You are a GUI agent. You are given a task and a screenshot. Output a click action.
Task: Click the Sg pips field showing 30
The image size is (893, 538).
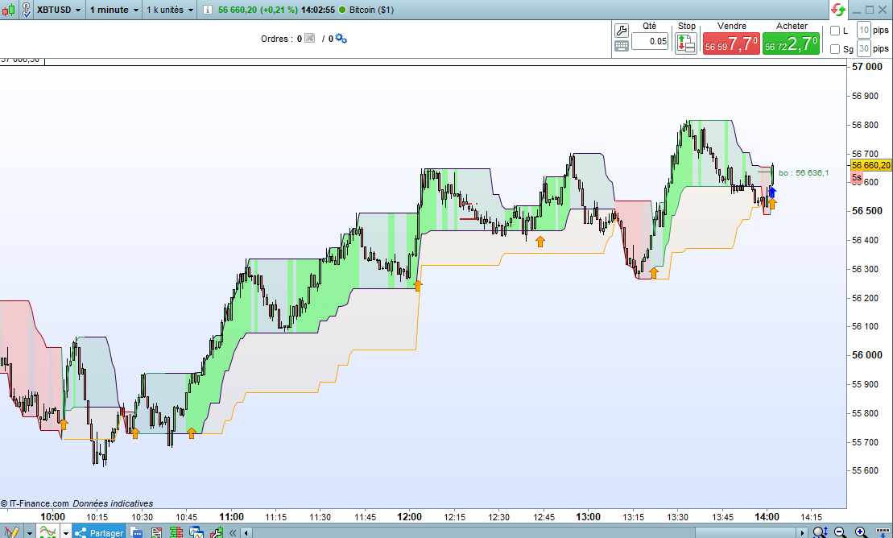[x=864, y=48]
